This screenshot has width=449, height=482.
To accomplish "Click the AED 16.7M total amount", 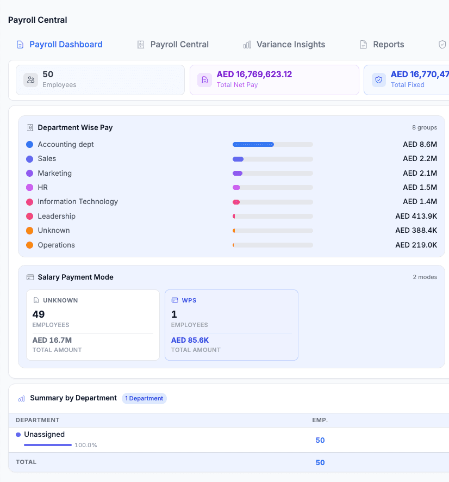I will click(x=52, y=341).
